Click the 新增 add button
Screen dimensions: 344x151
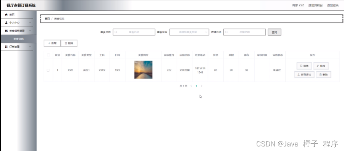tap(52, 43)
